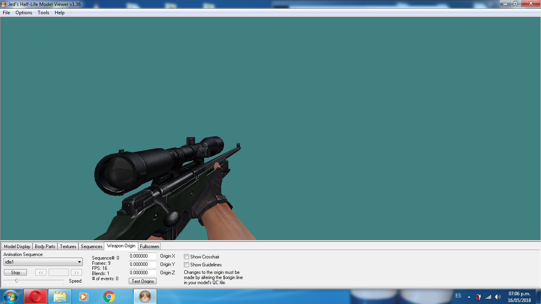Select the Weapon Origin tab
The width and height of the screenshot is (541, 304).
[x=121, y=246]
